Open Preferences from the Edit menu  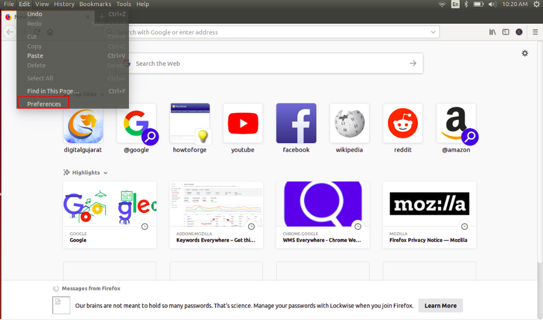43,104
